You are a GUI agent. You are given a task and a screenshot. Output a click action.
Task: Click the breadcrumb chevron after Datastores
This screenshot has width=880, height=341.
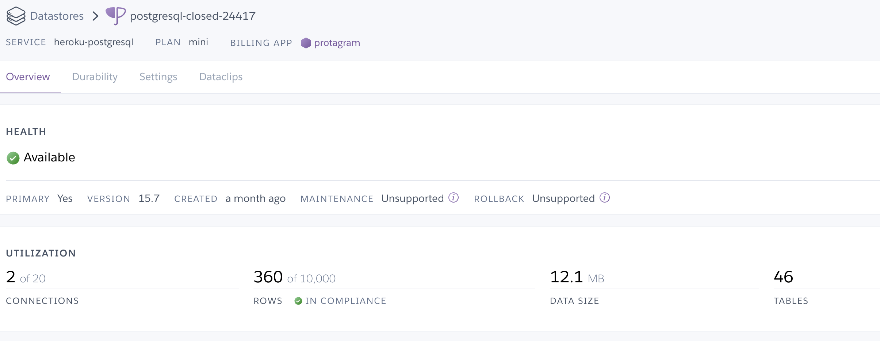pos(95,16)
